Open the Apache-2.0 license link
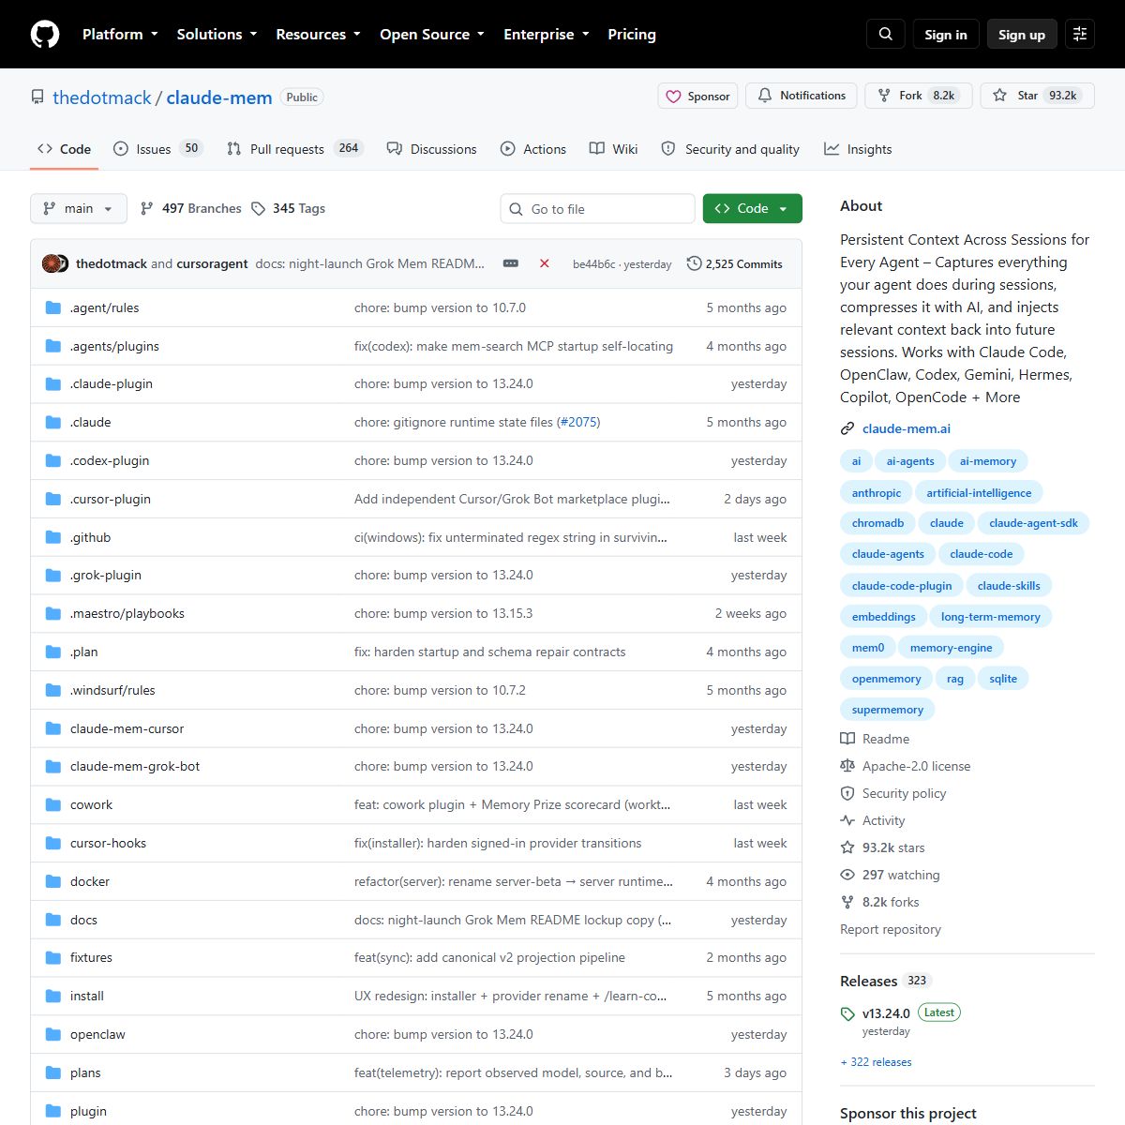The image size is (1125, 1125). point(906,766)
